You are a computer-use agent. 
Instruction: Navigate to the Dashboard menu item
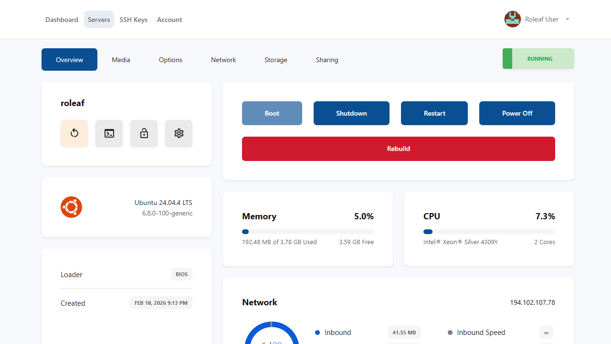[62, 19]
